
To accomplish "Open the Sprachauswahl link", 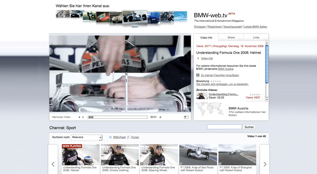I will (x=233, y=27).
